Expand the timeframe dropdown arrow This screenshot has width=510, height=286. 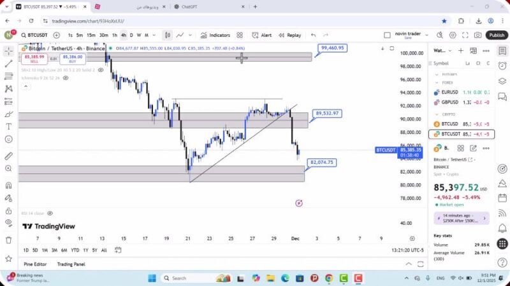click(x=155, y=36)
